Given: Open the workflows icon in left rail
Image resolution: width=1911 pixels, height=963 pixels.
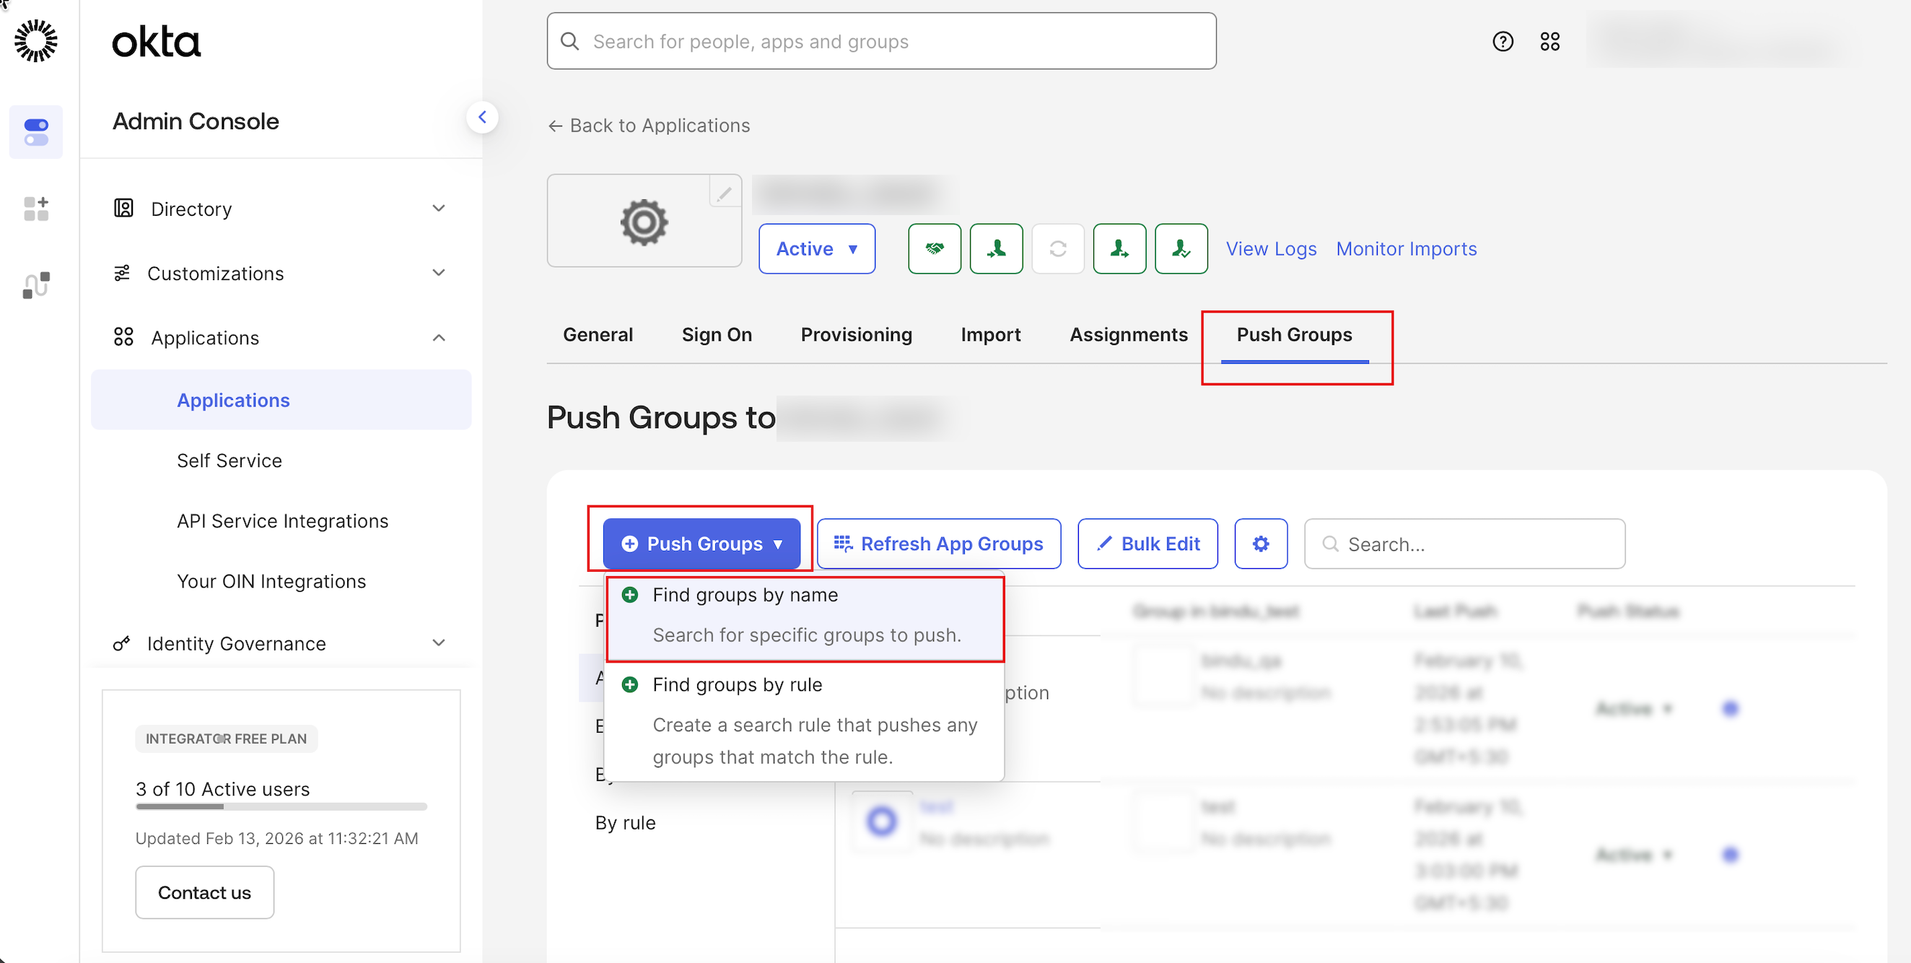Looking at the screenshot, I should 36,285.
